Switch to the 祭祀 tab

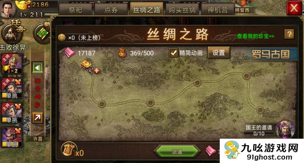coord(76,10)
